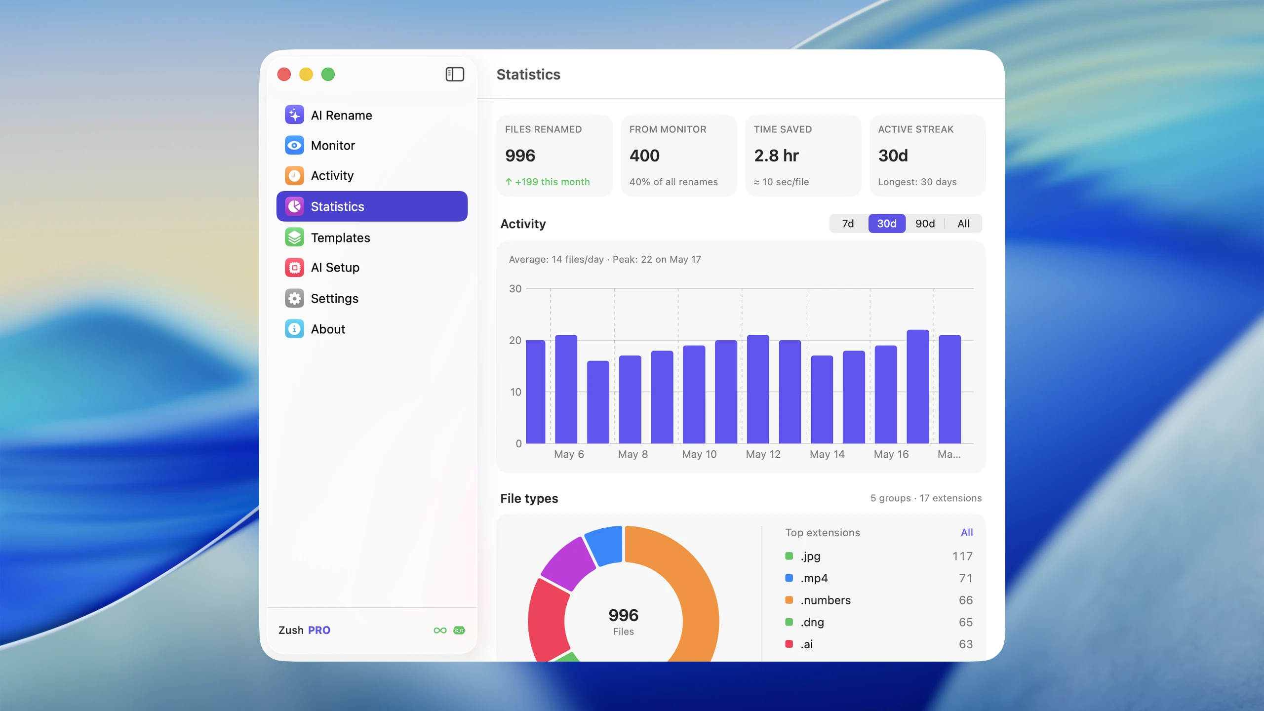
Task: Show All time activity range
Action: pyautogui.click(x=963, y=224)
